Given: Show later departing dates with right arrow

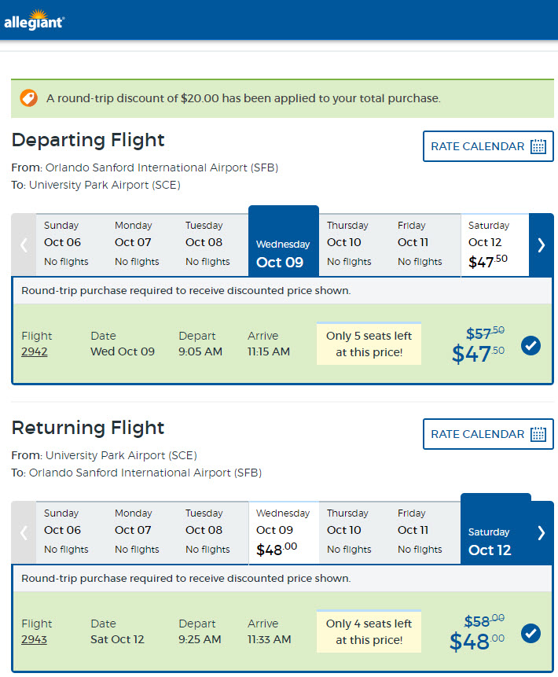Looking at the screenshot, I should (x=541, y=245).
